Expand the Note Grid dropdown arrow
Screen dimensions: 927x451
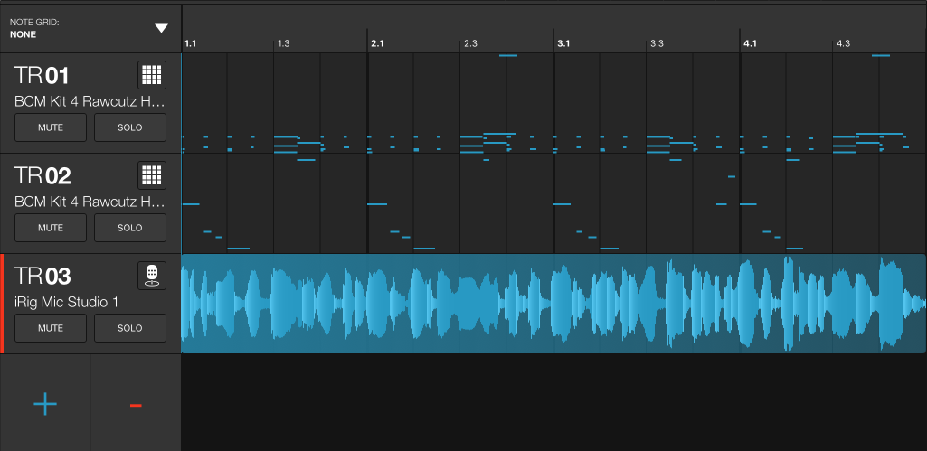click(x=161, y=28)
